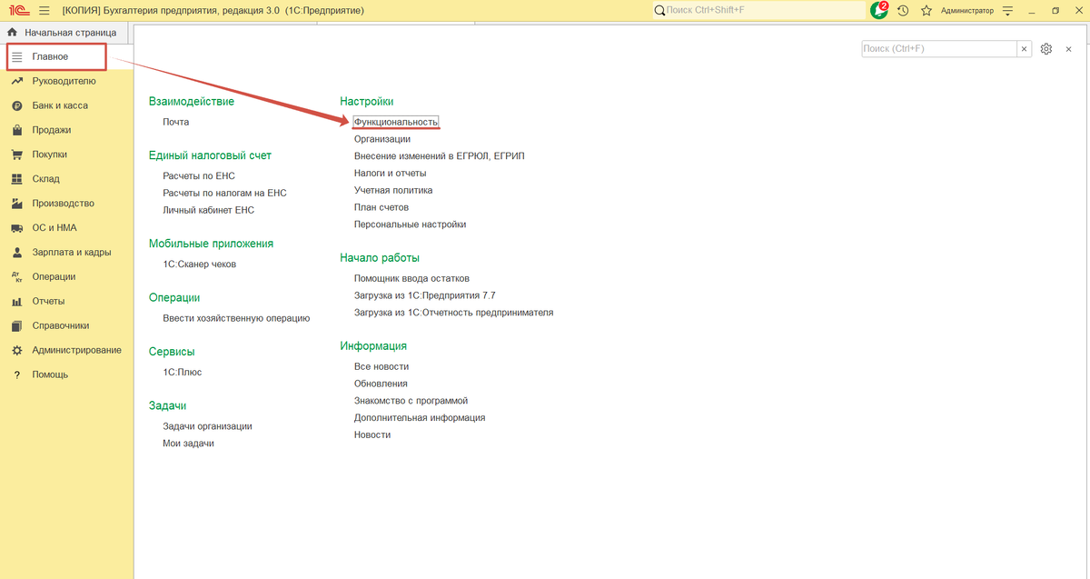Open Личный кабинет ЕНС
Image resolution: width=1090 pixels, height=579 pixels.
click(209, 210)
